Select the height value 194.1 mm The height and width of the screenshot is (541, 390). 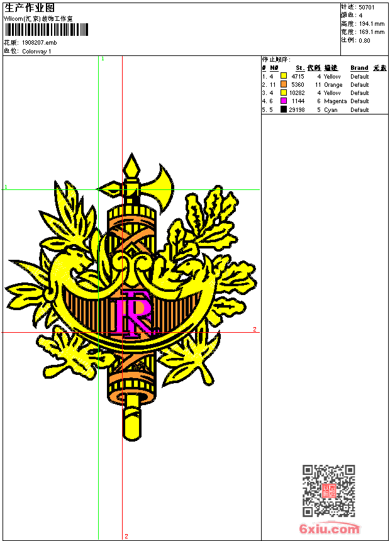(x=371, y=24)
